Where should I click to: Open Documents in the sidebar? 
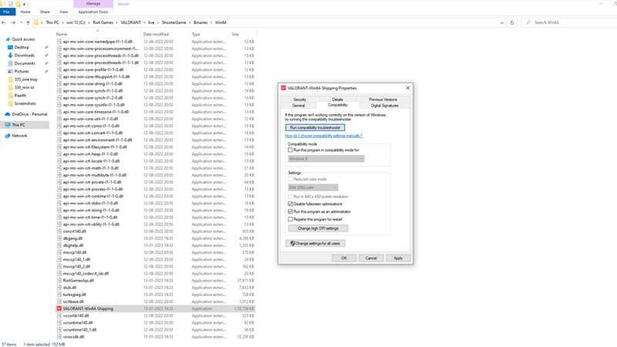(25, 63)
